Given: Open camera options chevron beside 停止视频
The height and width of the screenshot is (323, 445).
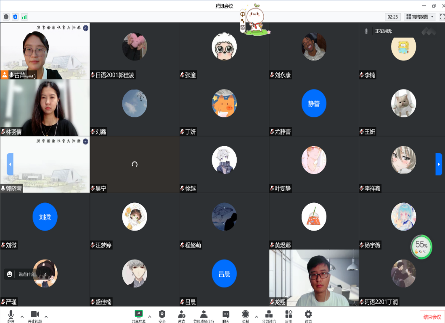Looking at the screenshot, I should (x=46, y=317).
